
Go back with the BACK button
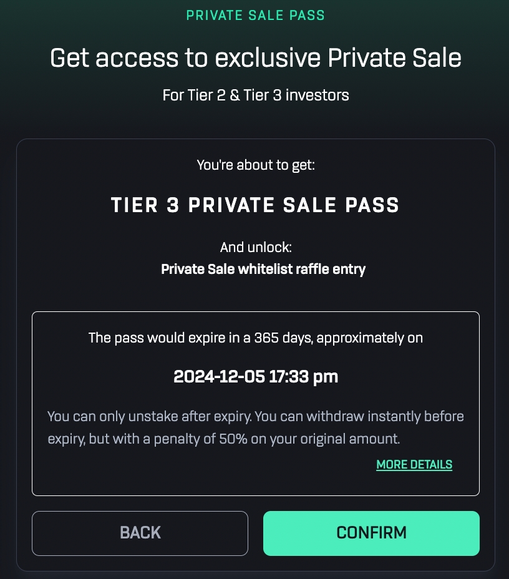tap(140, 533)
